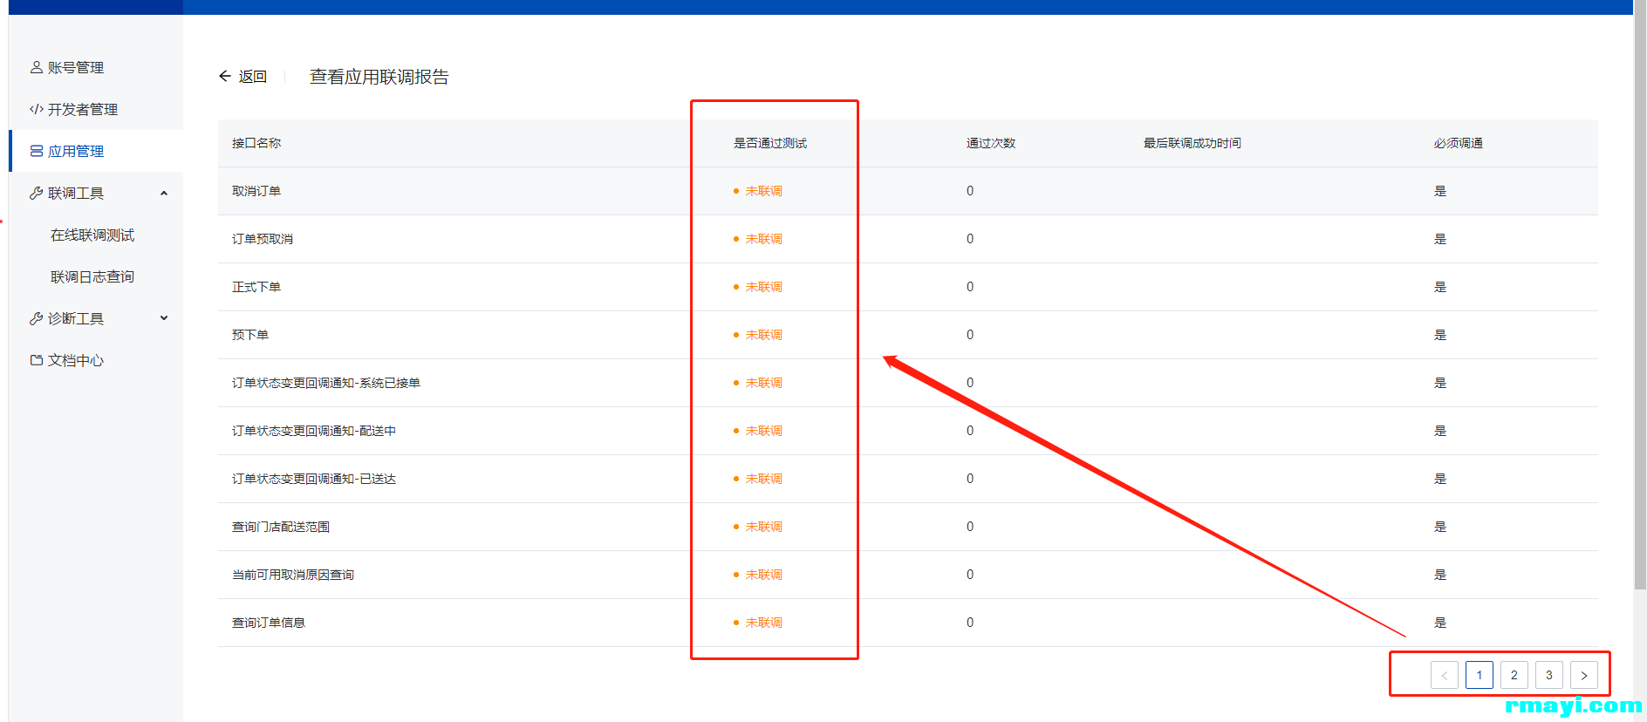Click the 是否通过测试 column header

[x=770, y=143]
